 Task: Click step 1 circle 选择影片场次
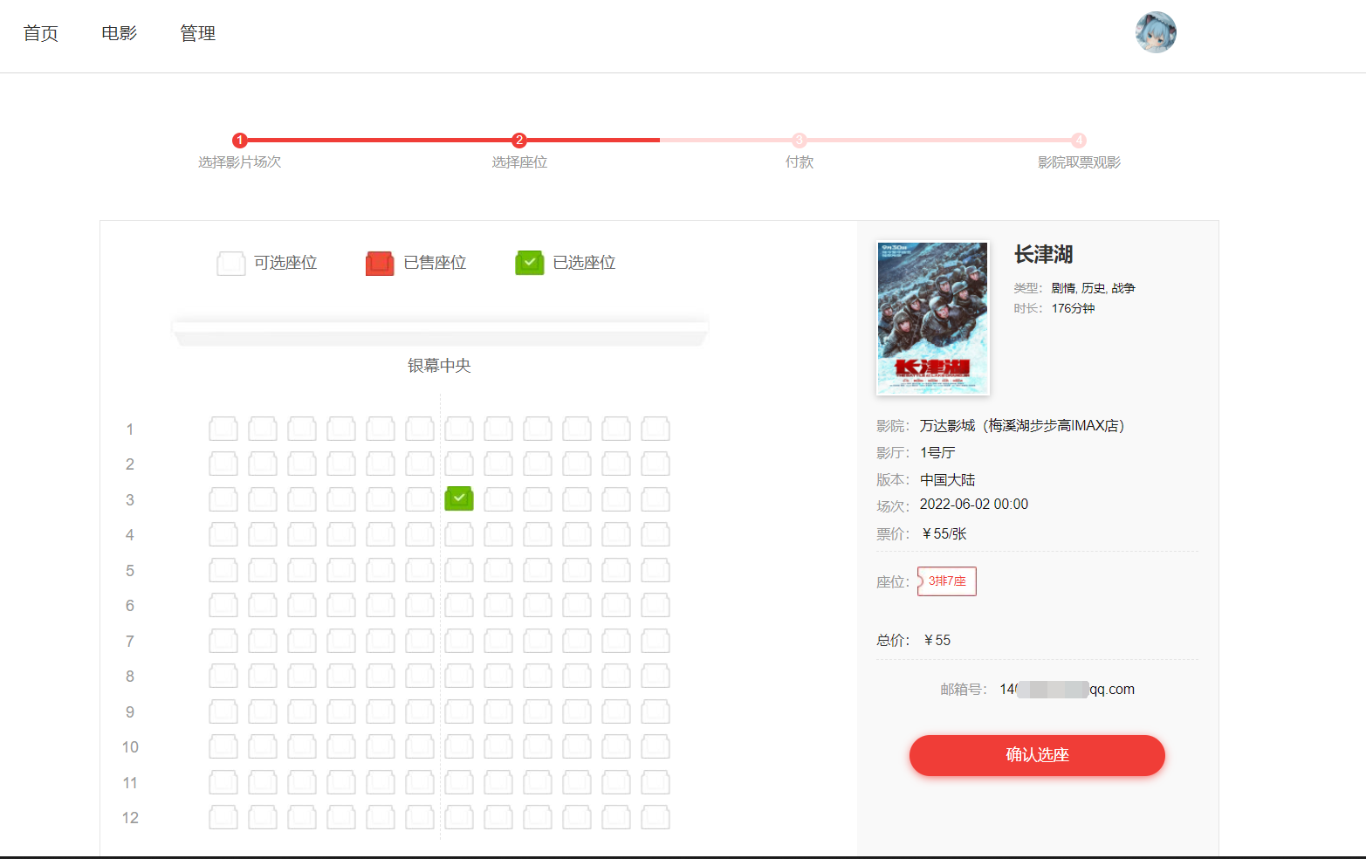coord(240,139)
